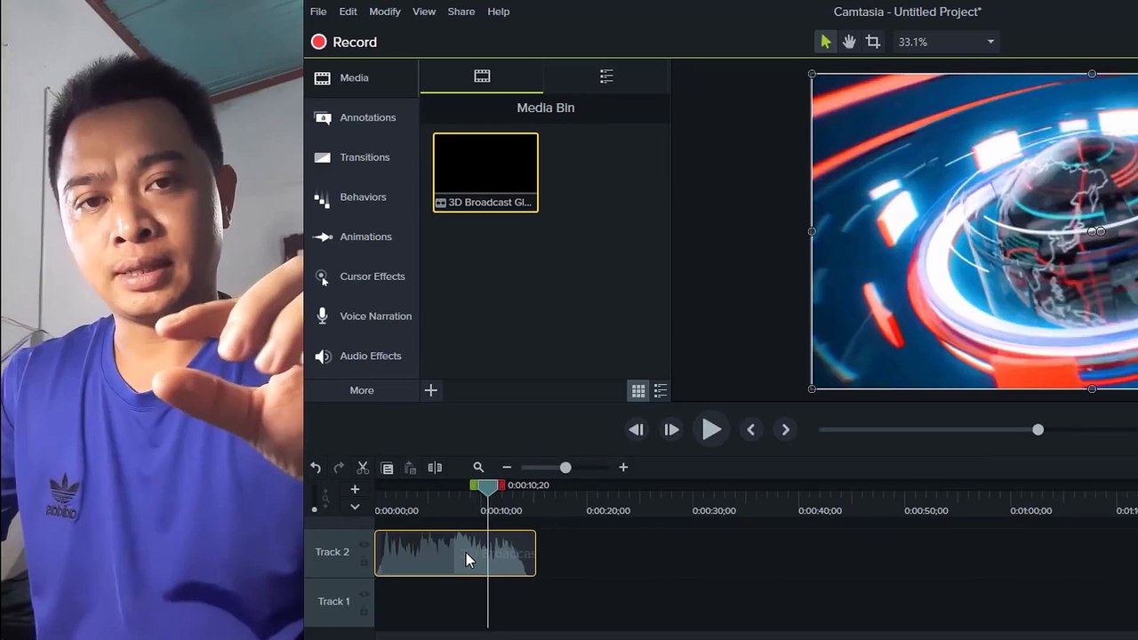
Task: Click the 0:00:50;00 ruler timestamp
Action: tap(926, 511)
